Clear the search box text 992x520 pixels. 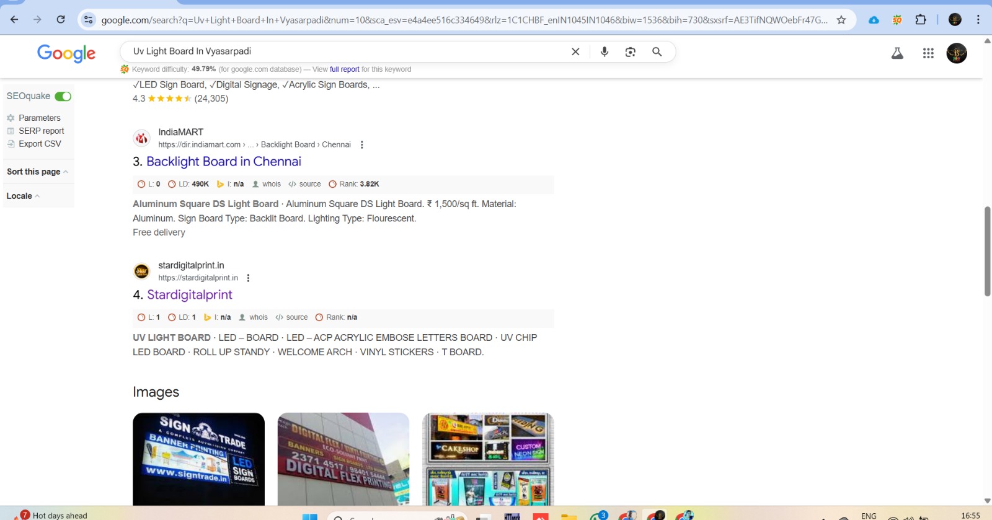coord(575,52)
